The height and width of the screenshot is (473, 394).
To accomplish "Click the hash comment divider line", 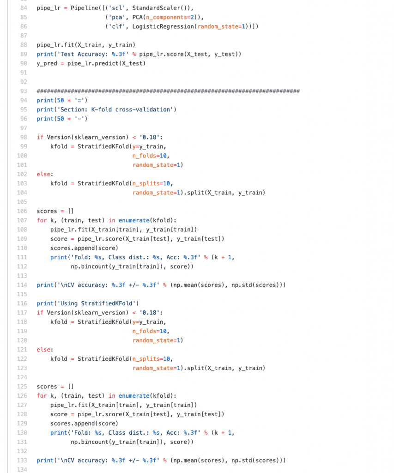I will click(168, 91).
